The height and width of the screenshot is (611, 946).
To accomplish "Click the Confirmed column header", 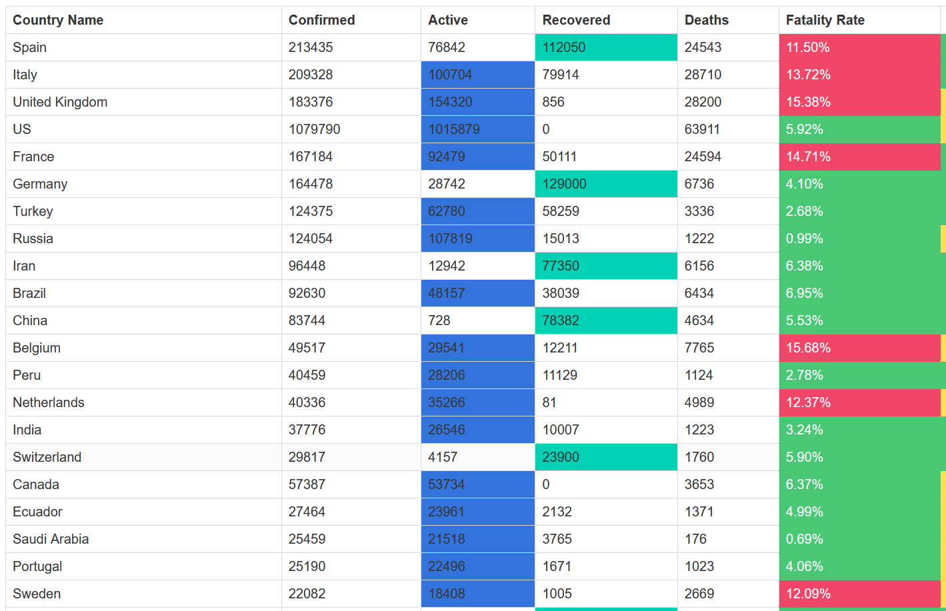I will (x=321, y=20).
